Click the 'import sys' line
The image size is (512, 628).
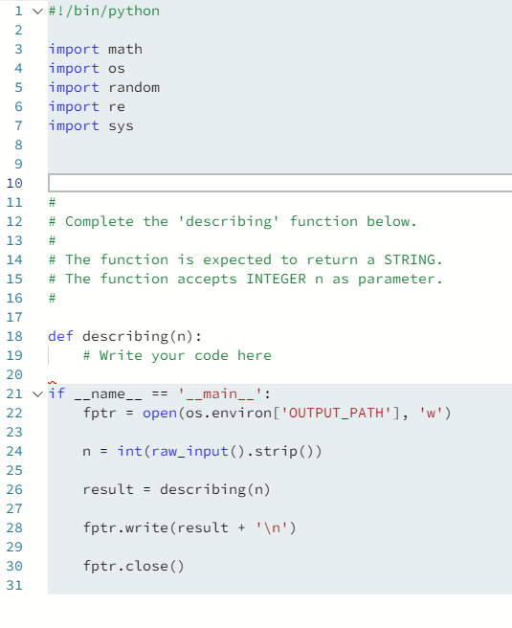91,126
